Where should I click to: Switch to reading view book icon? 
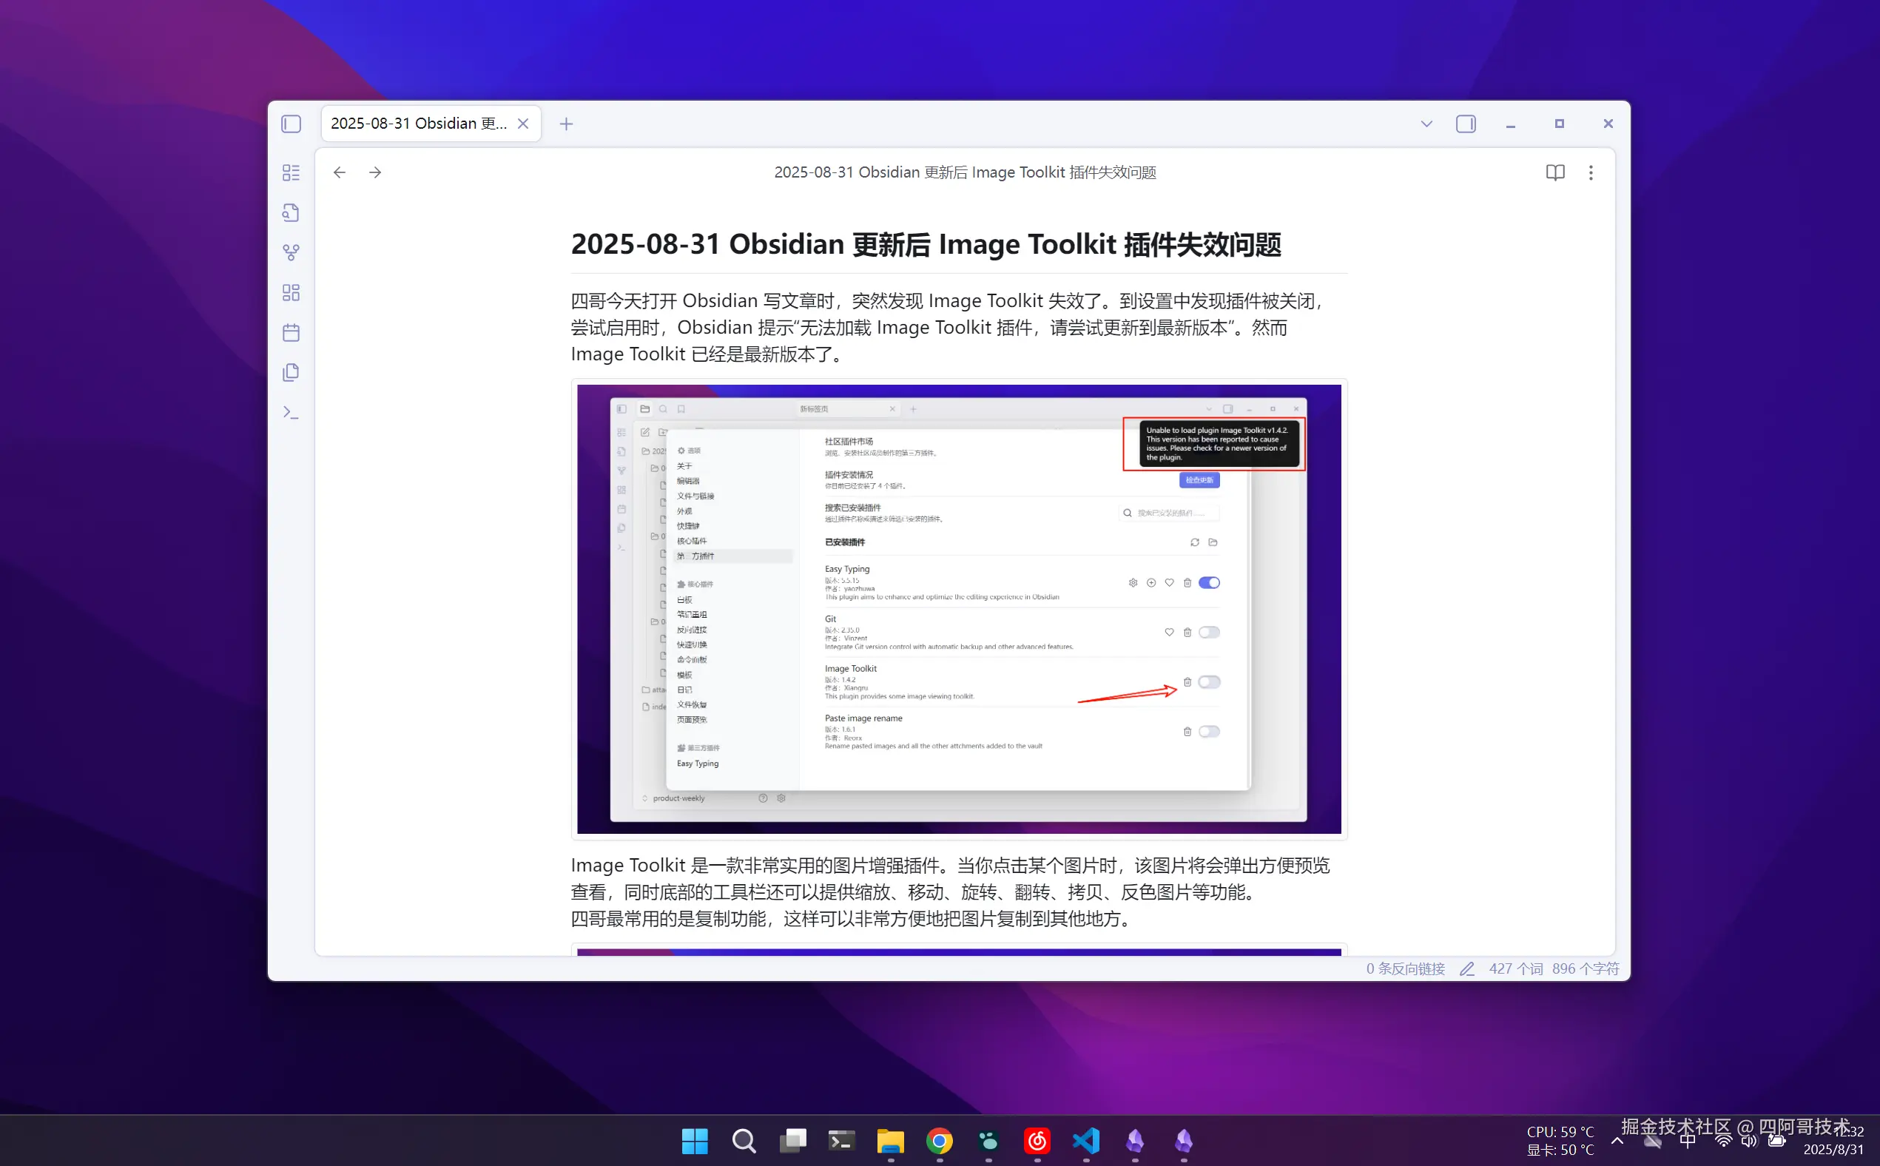(x=1554, y=172)
